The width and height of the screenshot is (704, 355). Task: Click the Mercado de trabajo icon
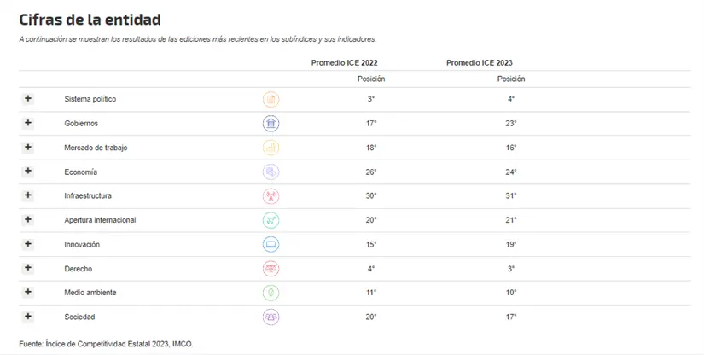point(271,148)
